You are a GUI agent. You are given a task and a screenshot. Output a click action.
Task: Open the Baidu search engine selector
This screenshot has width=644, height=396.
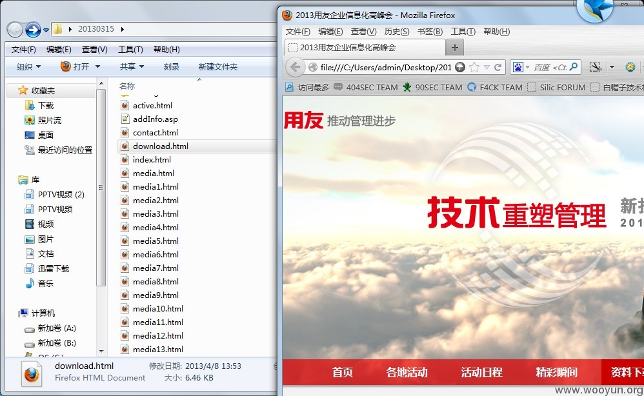[x=520, y=67]
